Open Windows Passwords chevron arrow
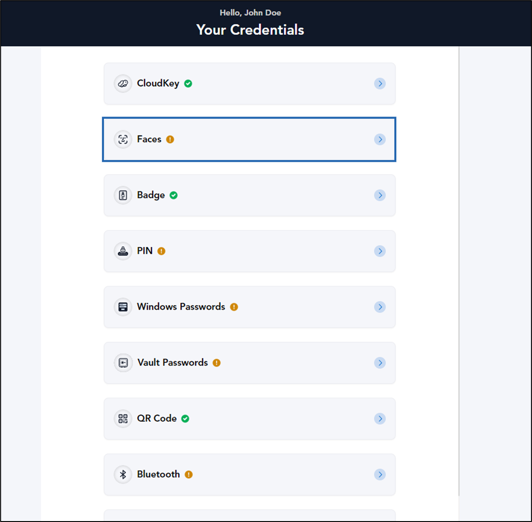 click(x=380, y=307)
